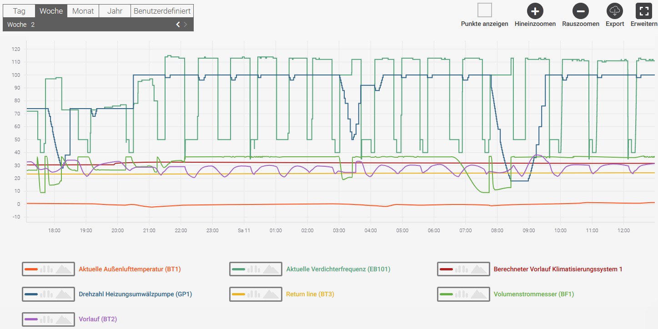The width and height of the screenshot is (658, 329).
Task: Select bar chart style for Vorlauf (BT2)
Action: click(46, 319)
